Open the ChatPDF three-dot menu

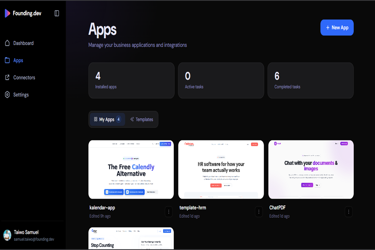point(349,212)
